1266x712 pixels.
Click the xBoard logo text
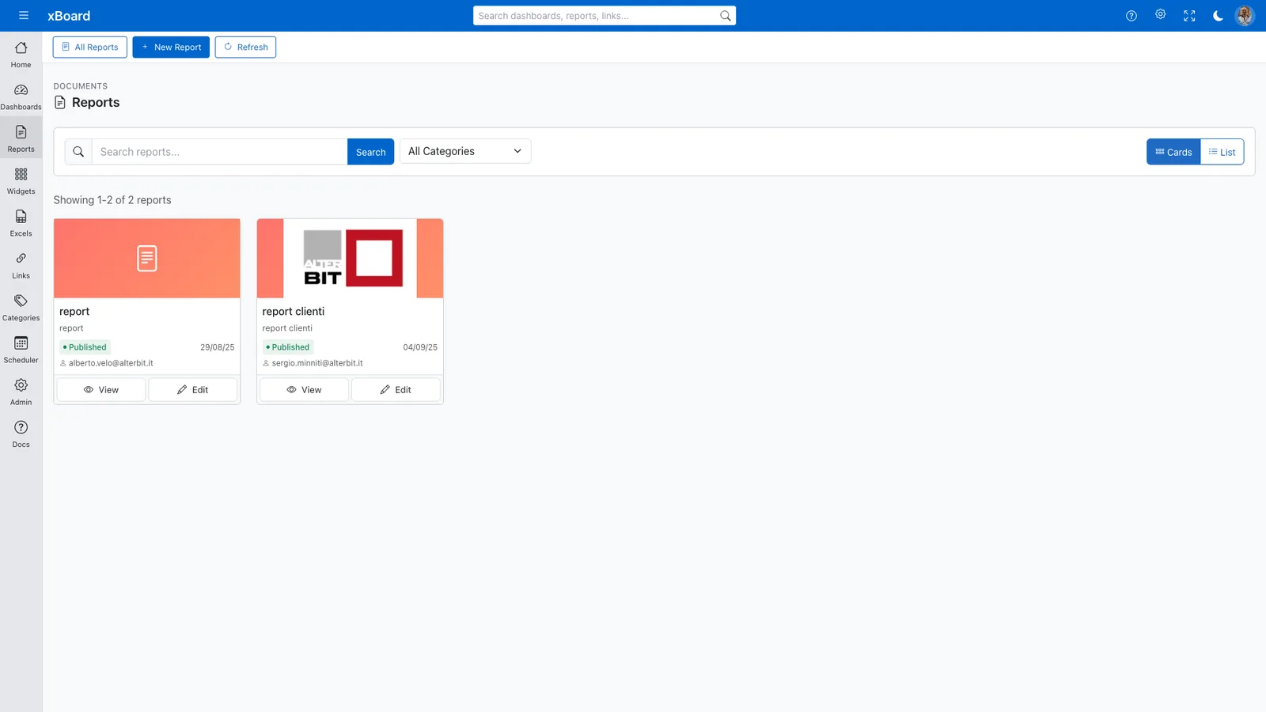pyautogui.click(x=69, y=16)
